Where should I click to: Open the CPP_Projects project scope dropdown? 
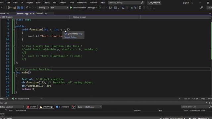coord(34,17)
